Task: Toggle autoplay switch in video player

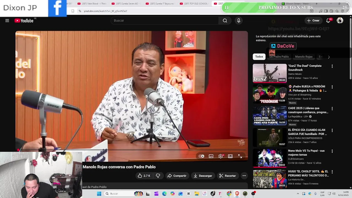Action: 202,156
